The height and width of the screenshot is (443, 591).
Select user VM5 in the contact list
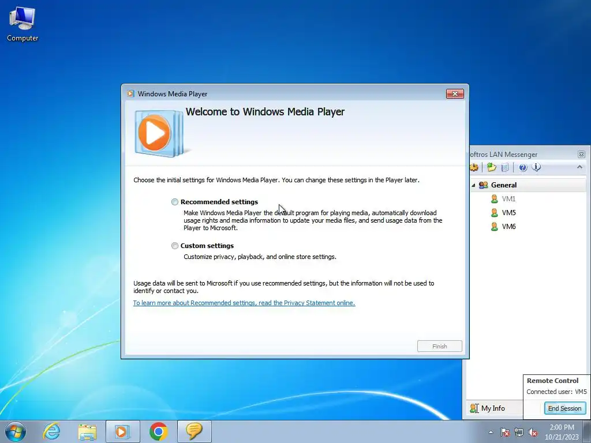509,213
